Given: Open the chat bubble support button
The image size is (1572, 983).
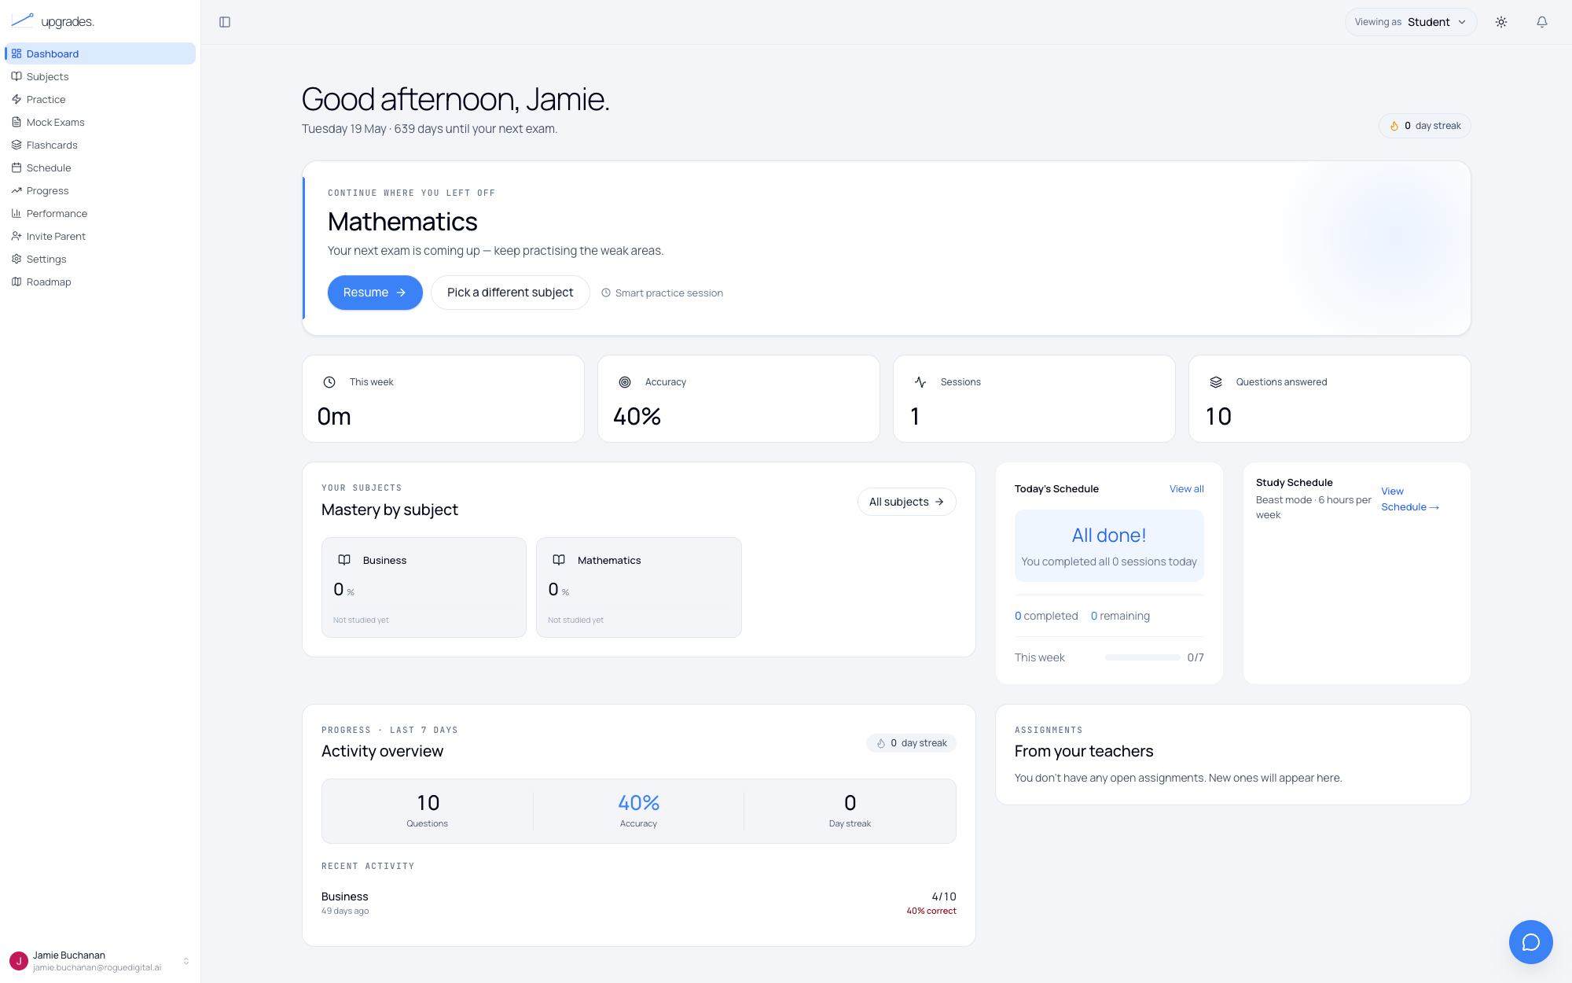Looking at the screenshot, I should (1530, 941).
